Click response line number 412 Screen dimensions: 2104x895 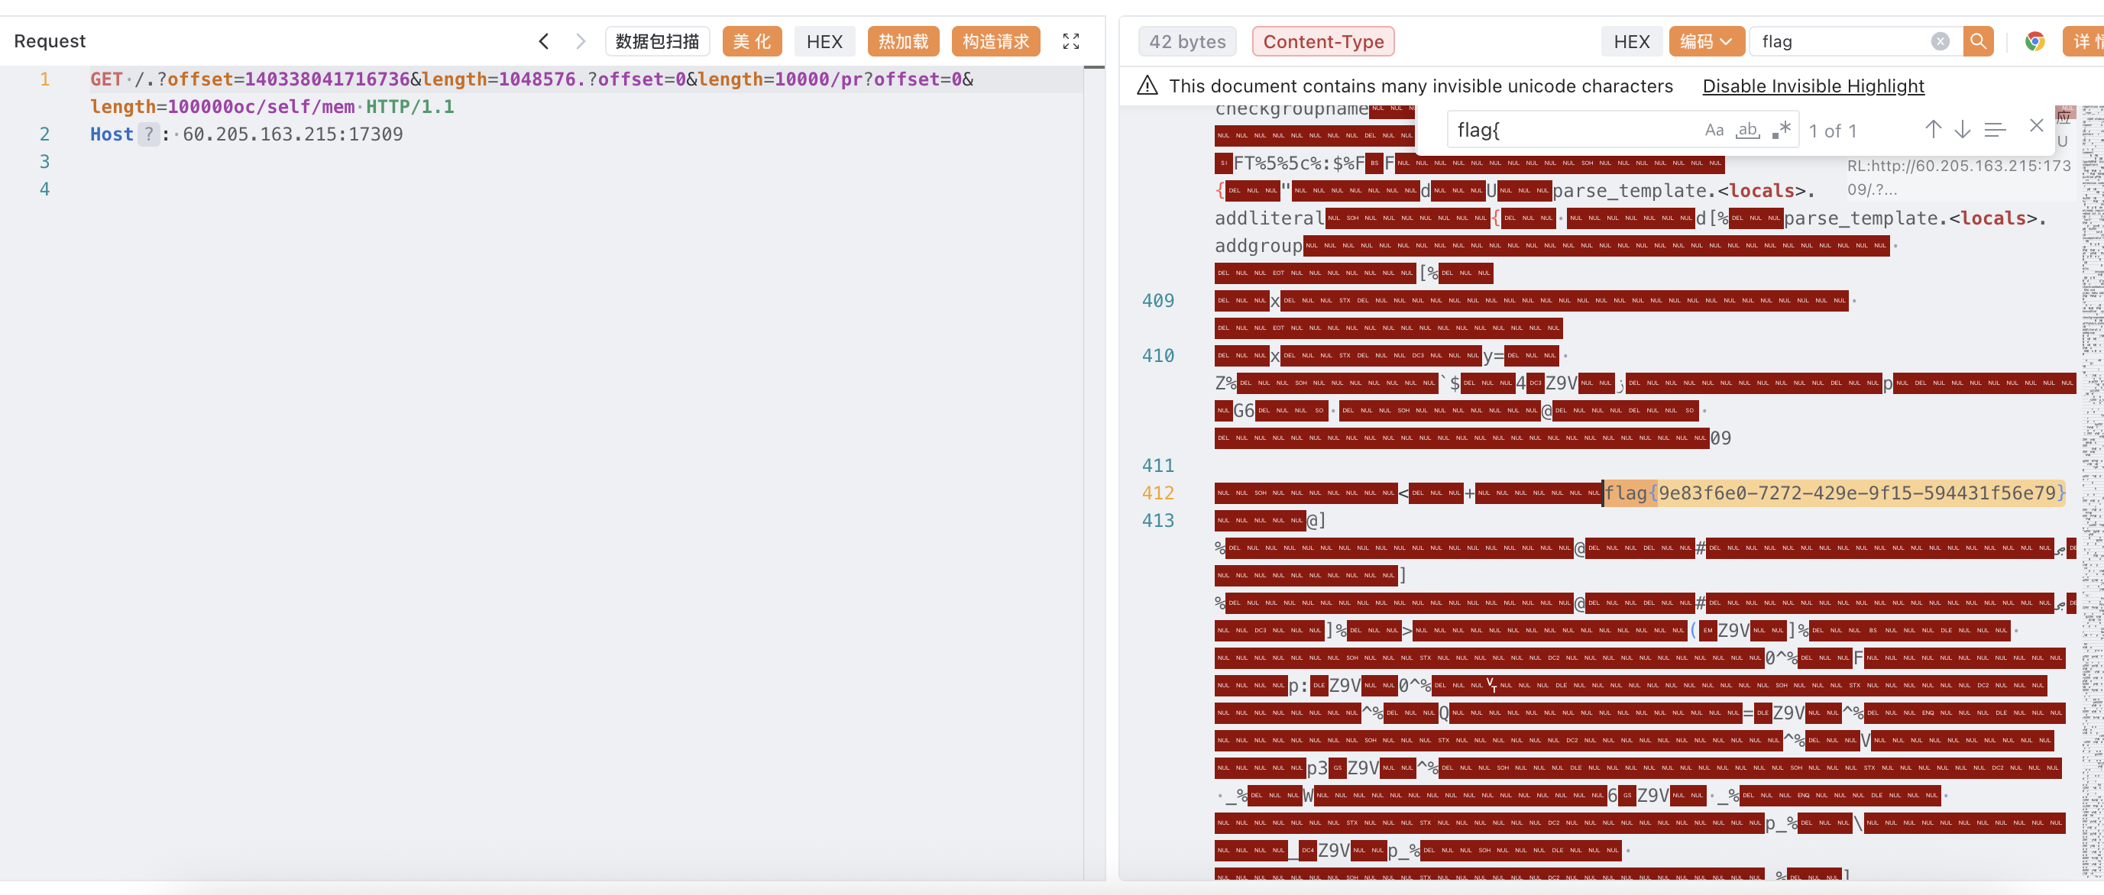[x=1157, y=493]
